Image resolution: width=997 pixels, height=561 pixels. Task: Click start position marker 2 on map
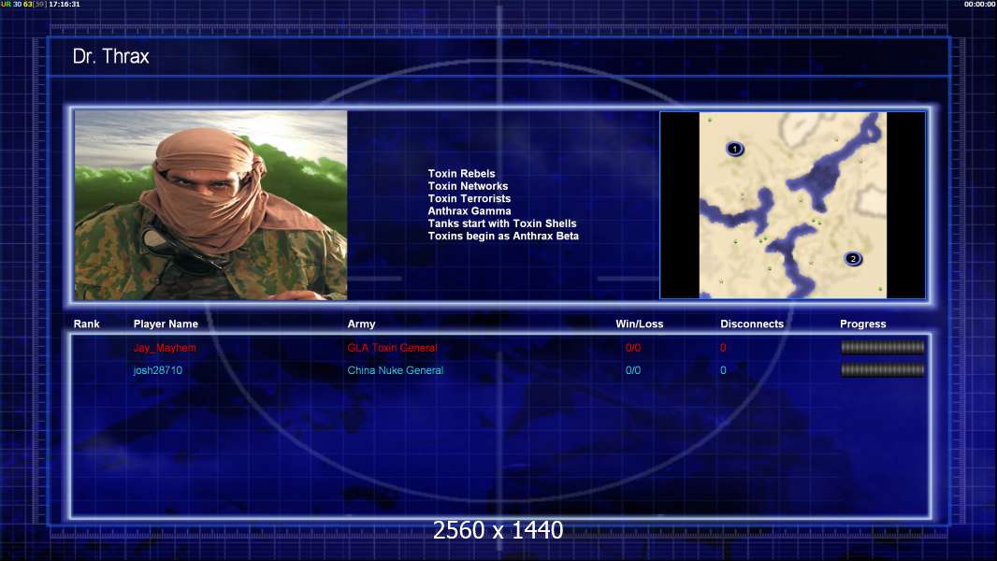pos(853,259)
